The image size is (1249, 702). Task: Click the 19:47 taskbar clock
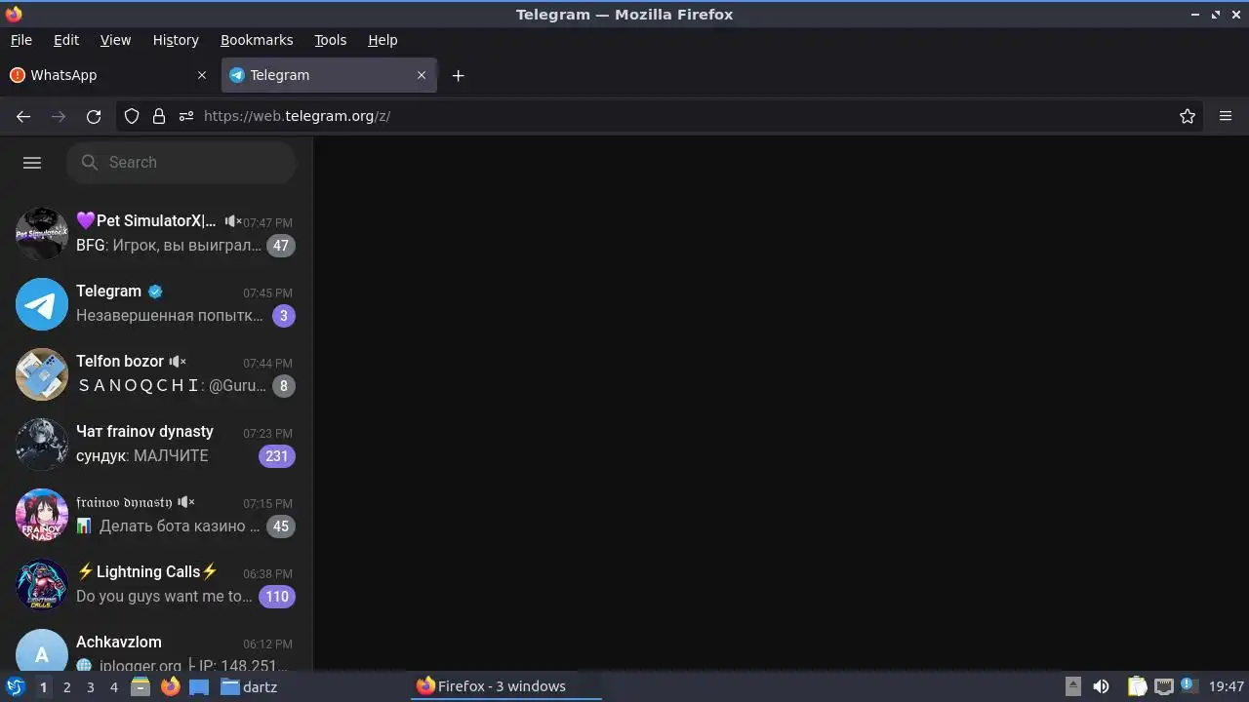[1226, 686]
